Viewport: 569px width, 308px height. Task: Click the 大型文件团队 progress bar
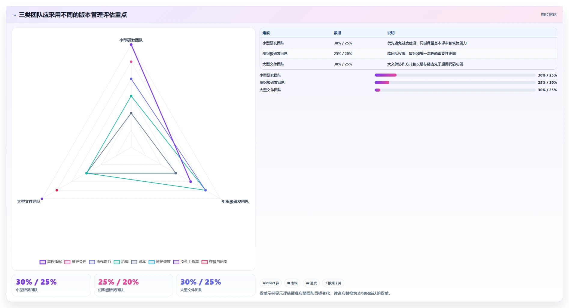(455, 90)
